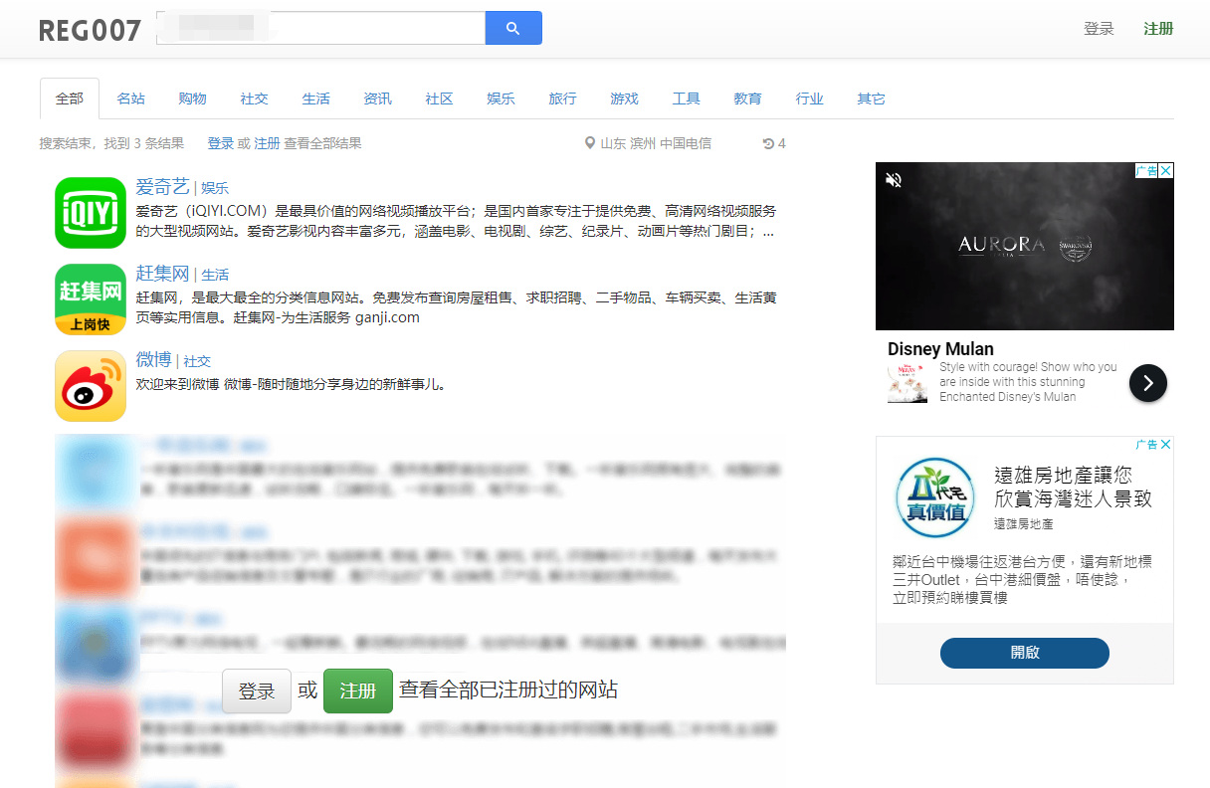
Task: Click 注册 at top right
Action: pyautogui.click(x=1157, y=29)
